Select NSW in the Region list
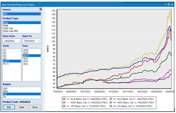Screen dimensions: 176x113 point(22,91)
